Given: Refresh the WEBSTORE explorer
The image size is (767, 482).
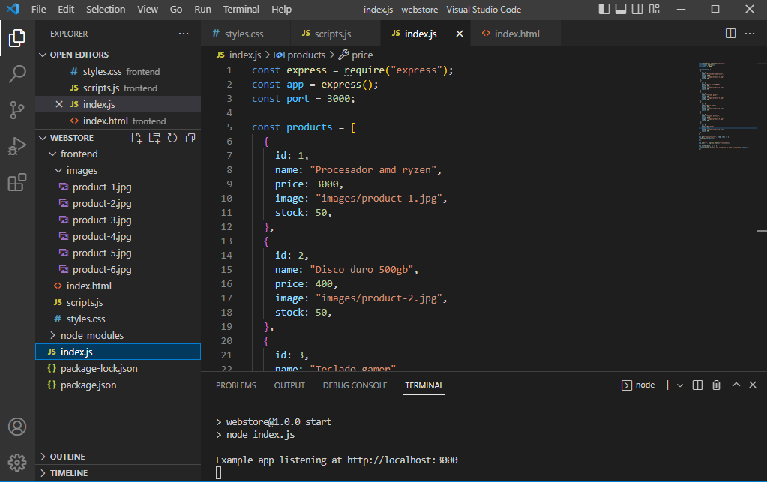Looking at the screenshot, I should [172, 139].
